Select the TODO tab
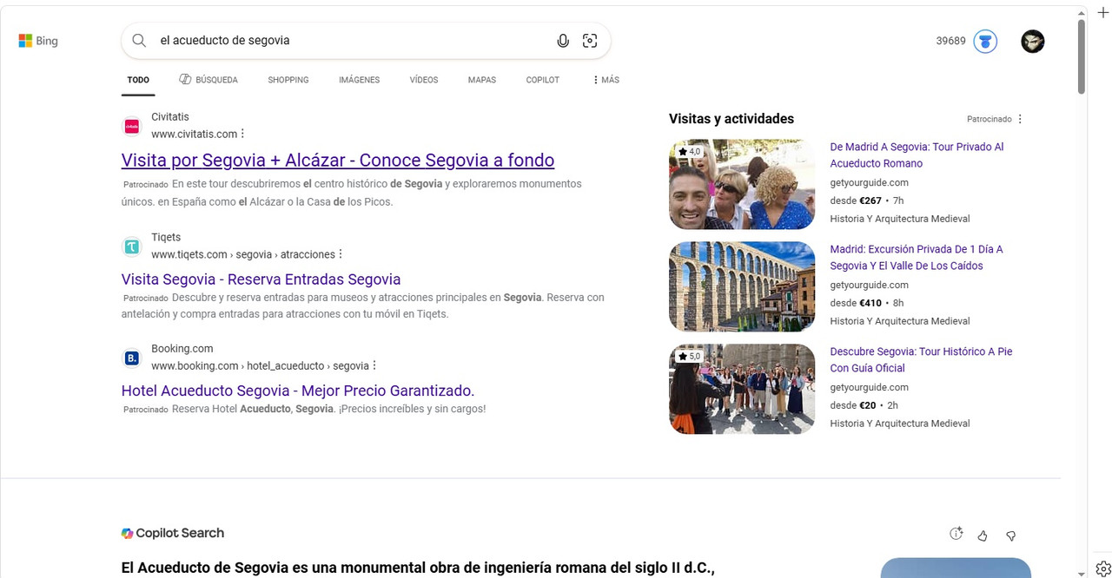1112x578 pixels. 138,80
